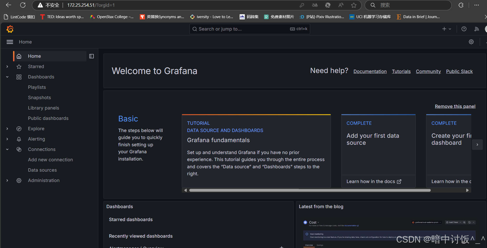This screenshot has width=487, height=248.
Task: Open Add new connection menu item
Action: click(50, 160)
